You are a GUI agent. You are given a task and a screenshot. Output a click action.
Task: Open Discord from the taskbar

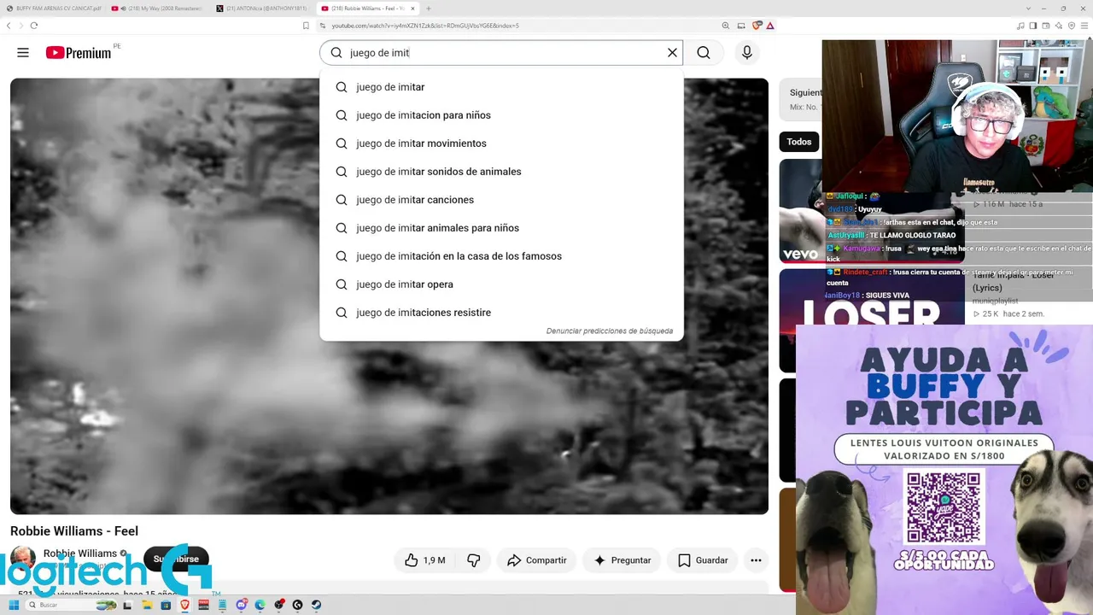tap(242, 605)
